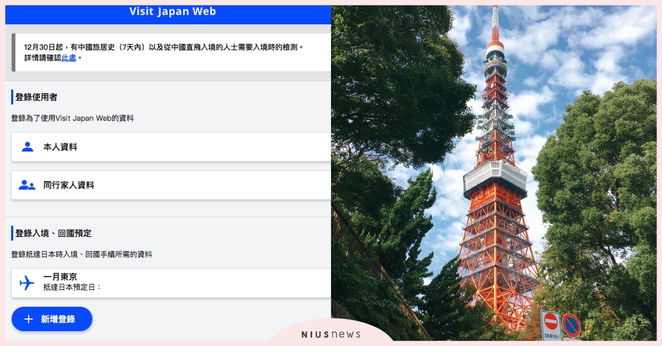
Task: Open 本人資料 row
Action: click(x=171, y=147)
